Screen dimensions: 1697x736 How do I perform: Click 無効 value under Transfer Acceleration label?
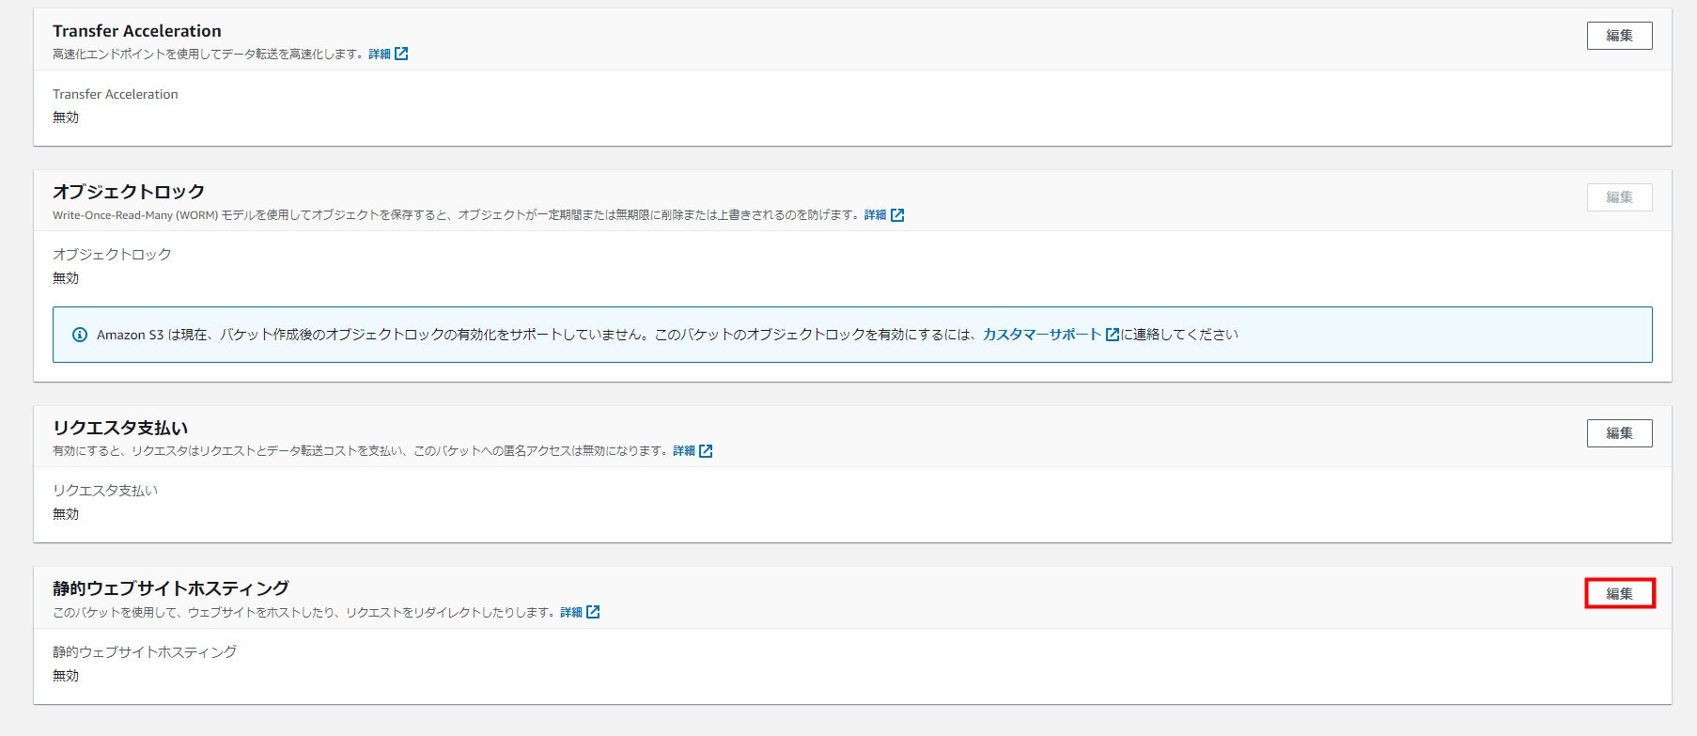point(66,117)
